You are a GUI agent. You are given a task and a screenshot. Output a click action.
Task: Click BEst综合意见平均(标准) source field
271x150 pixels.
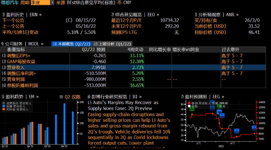(91, 3)
